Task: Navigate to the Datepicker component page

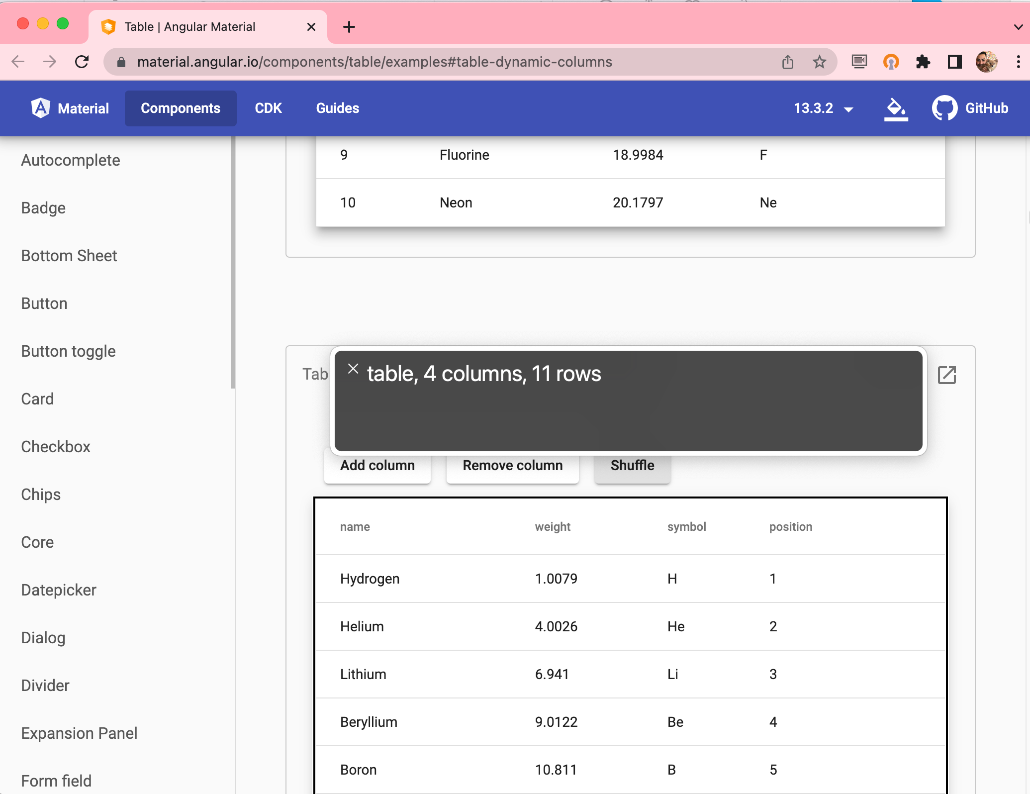Action: 58,590
